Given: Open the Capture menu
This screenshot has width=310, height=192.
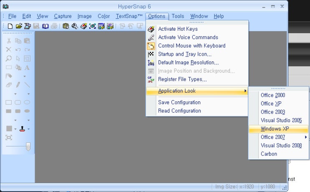Looking at the screenshot, I should pos(63,16).
